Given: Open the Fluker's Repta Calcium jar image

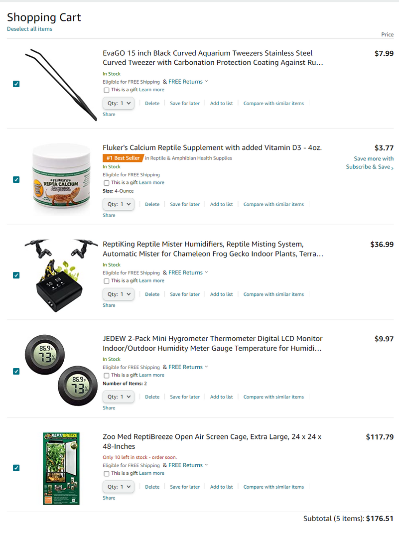Looking at the screenshot, I should pos(61,179).
